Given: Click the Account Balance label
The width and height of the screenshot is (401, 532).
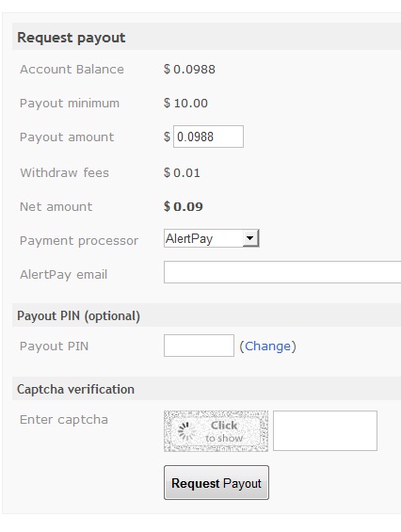Looking at the screenshot, I should (x=72, y=70).
